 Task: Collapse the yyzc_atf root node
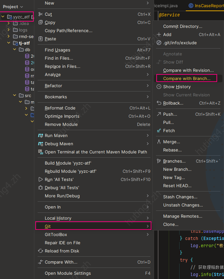point(3,17)
